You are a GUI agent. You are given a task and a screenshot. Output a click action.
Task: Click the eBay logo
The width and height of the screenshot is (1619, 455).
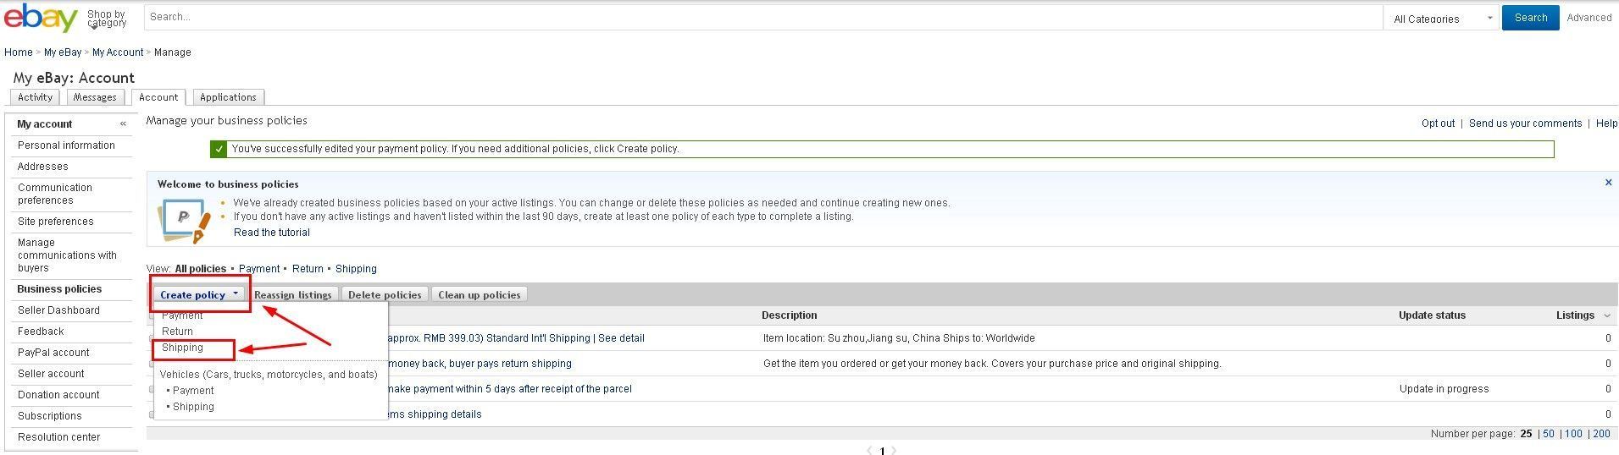[41, 18]
